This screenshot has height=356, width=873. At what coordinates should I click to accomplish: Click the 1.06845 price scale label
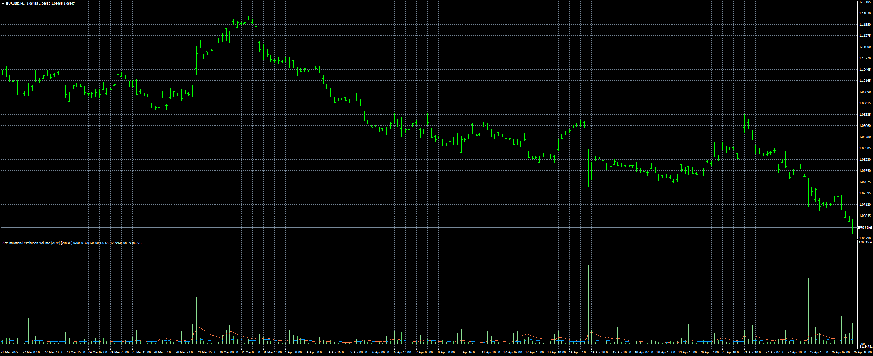[x=864, y=216]
